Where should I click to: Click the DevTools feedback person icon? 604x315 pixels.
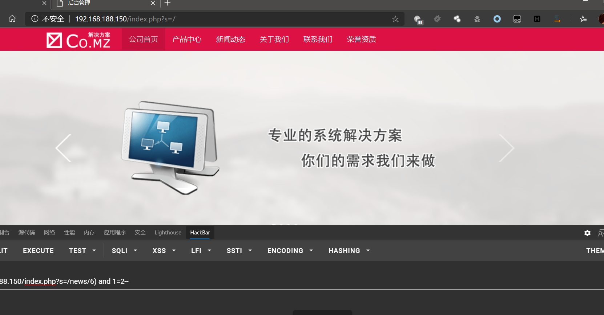point(601,233)
